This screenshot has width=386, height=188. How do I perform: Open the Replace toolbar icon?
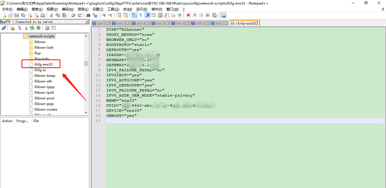[95, 15]
